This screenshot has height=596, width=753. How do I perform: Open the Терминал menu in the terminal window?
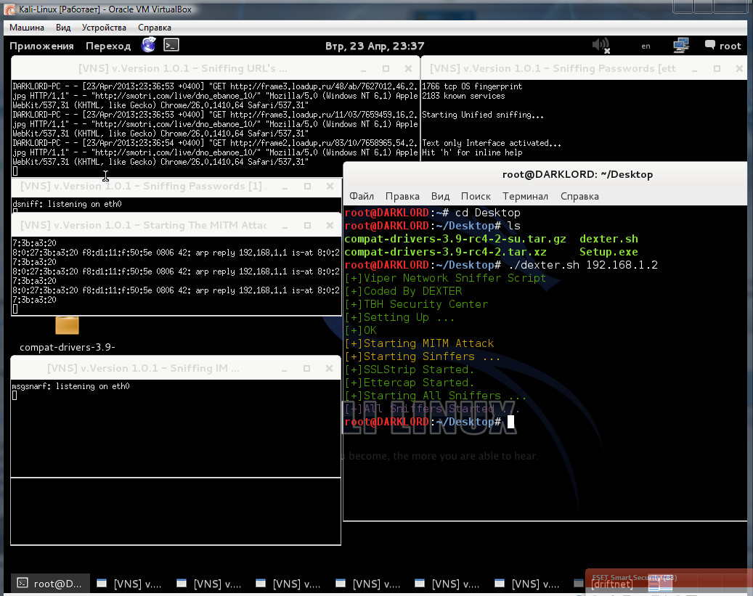525,196
